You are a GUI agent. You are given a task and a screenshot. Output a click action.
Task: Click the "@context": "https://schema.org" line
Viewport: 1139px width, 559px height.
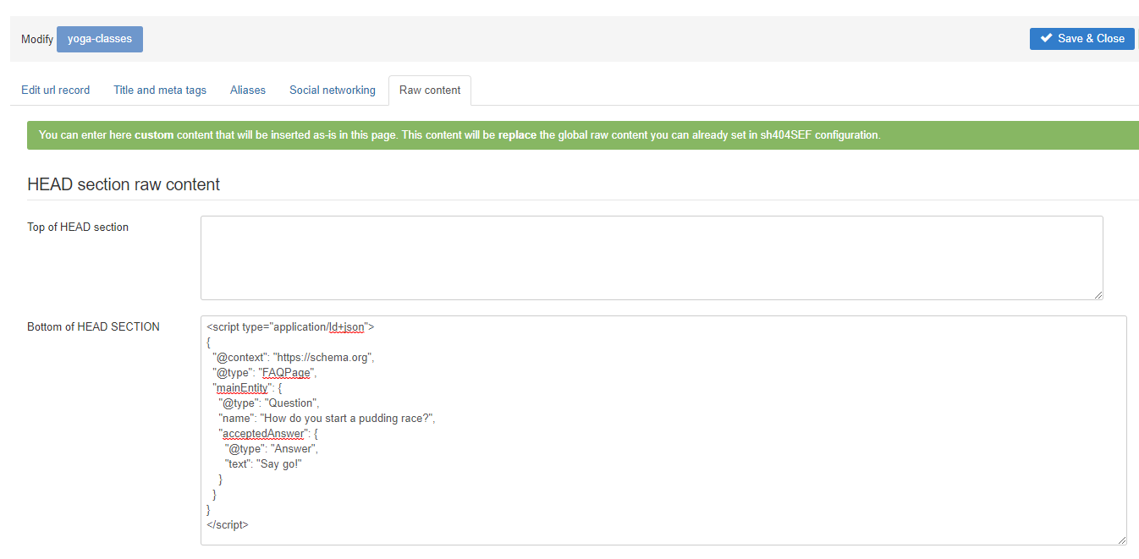click(x=293, y=357)
